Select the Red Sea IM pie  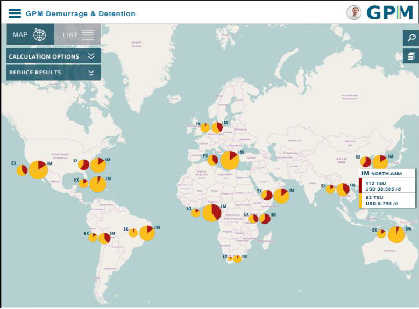tap(281, 196)
